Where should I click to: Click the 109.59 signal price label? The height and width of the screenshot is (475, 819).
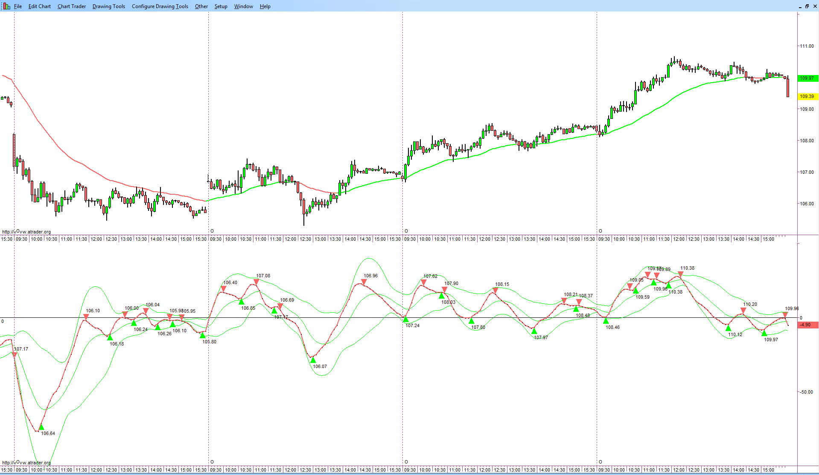[x=643, y=297]
